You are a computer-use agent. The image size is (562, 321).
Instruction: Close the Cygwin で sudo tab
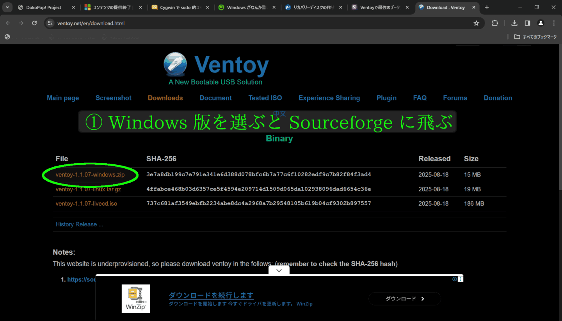[207, 7]
